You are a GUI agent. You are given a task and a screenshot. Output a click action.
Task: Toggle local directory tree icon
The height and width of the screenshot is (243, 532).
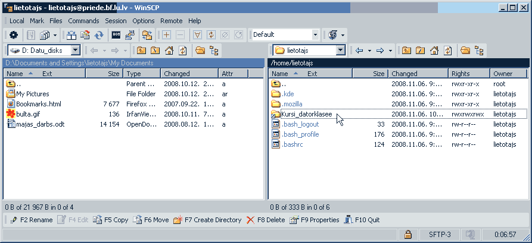[x=214, y=51]
